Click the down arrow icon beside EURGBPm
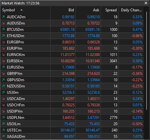This screenshot has width=150, height=140. pos(3,42)
